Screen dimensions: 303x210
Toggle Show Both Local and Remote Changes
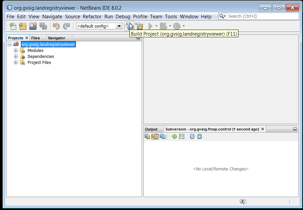tap(148, 136)
